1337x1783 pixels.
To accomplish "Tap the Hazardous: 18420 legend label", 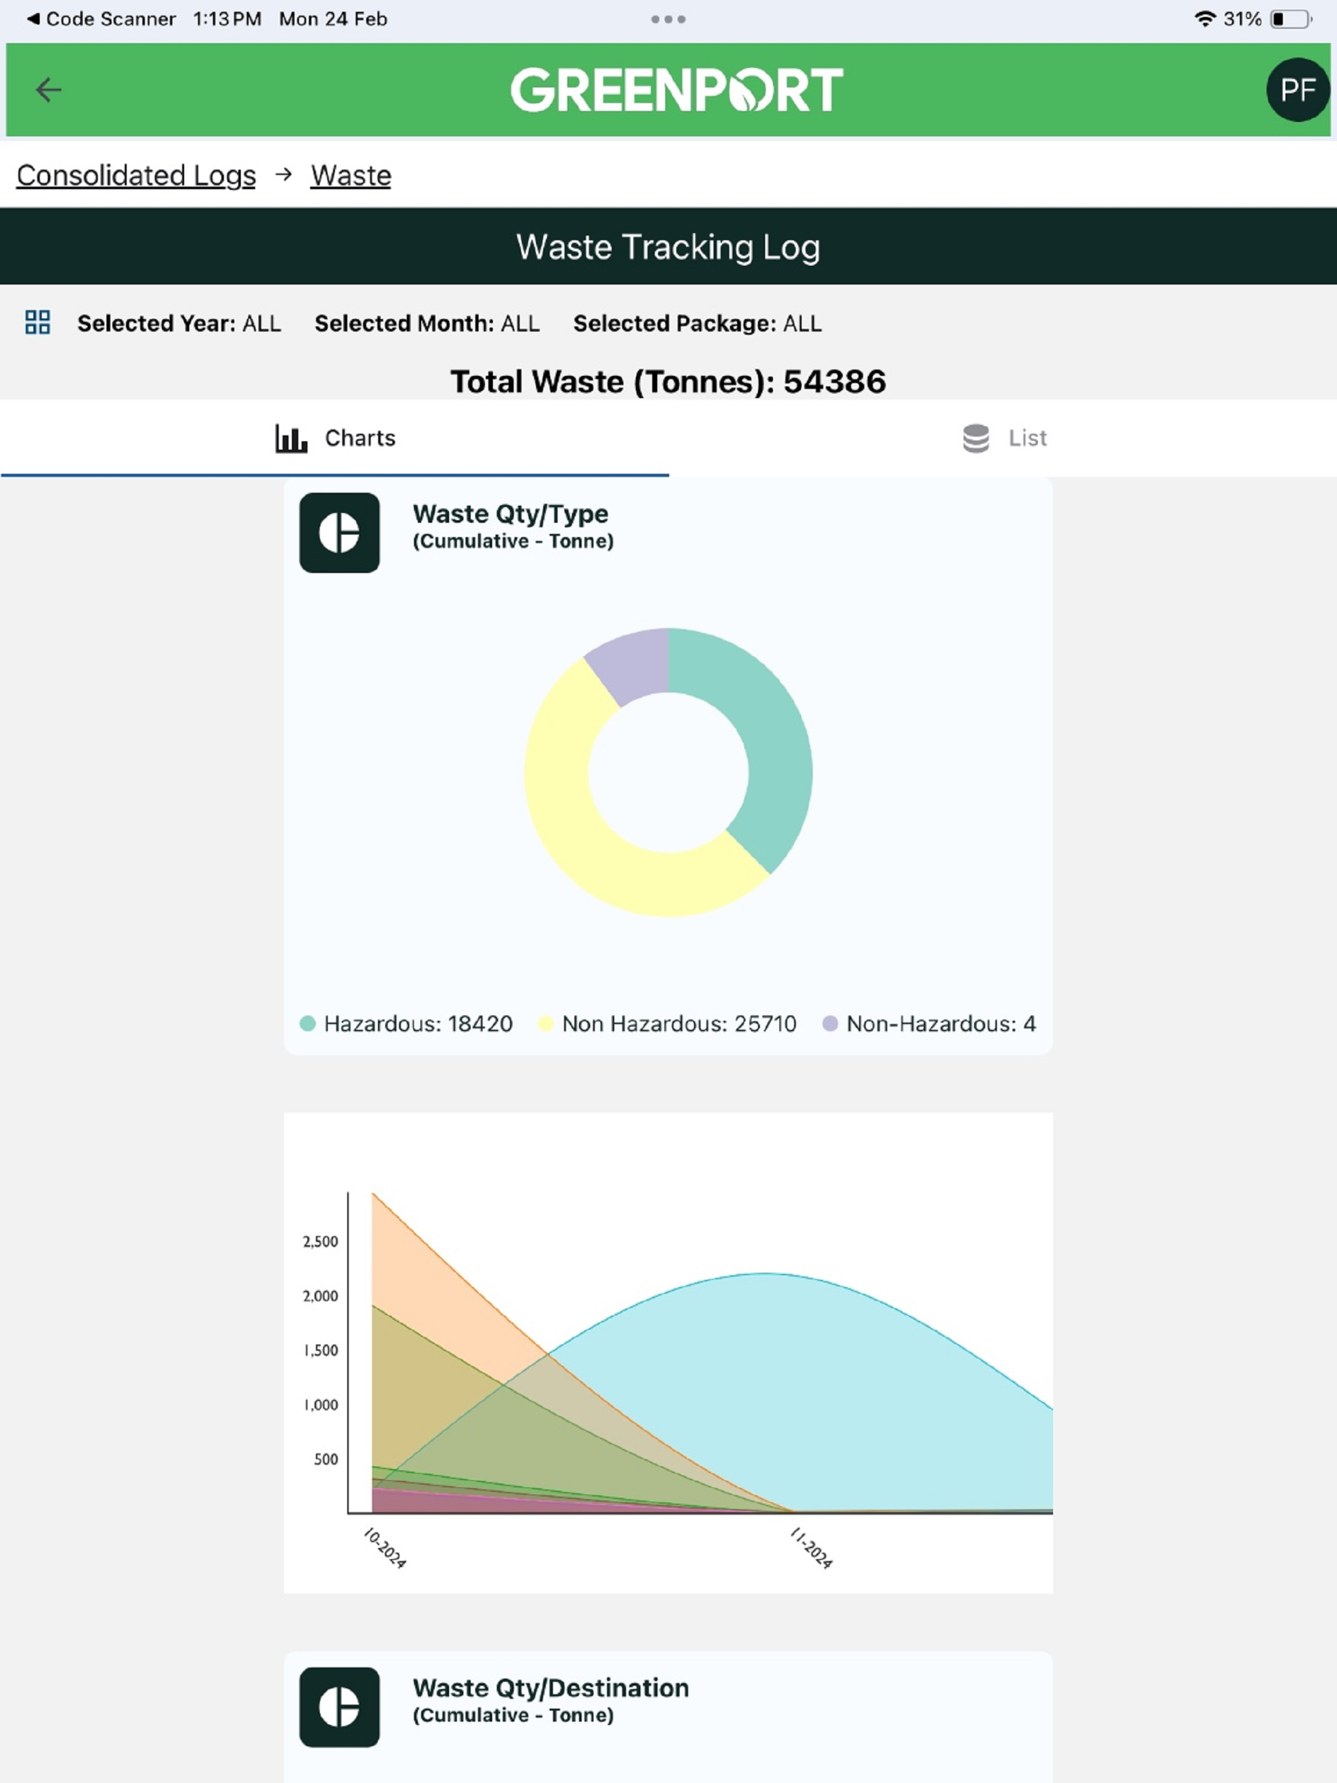I will (x=418, y=1024).
